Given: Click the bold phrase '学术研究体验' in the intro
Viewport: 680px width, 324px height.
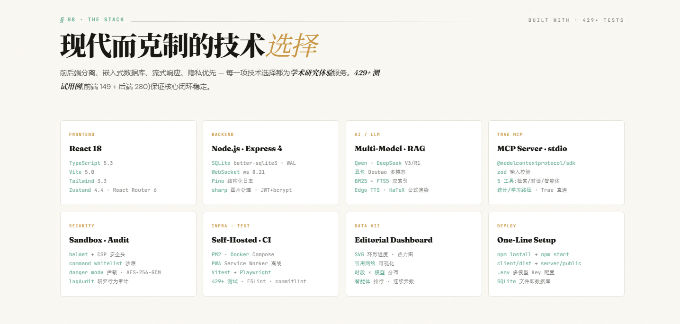Looking at the screenshot, I should tap(311, 73).
